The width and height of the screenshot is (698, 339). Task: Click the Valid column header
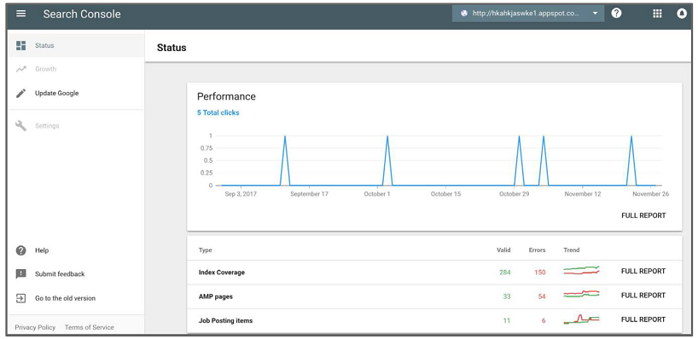point(503,250)
